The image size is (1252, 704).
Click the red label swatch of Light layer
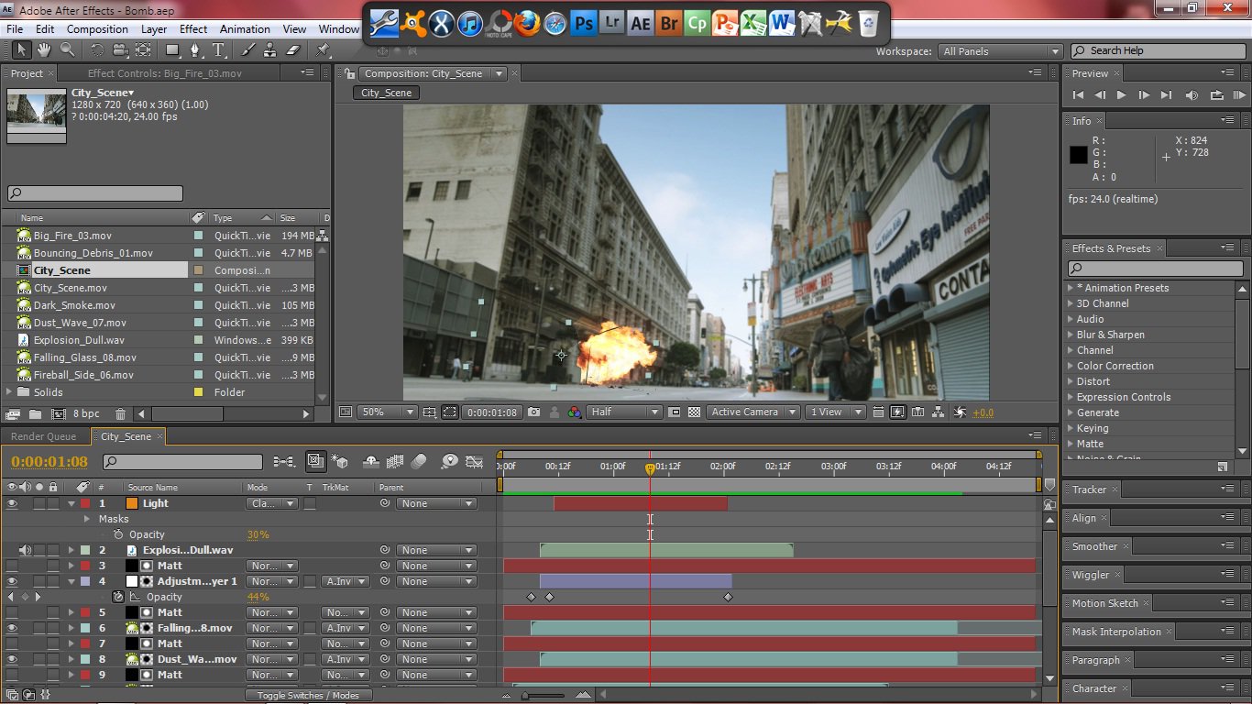tap(85, 503)
